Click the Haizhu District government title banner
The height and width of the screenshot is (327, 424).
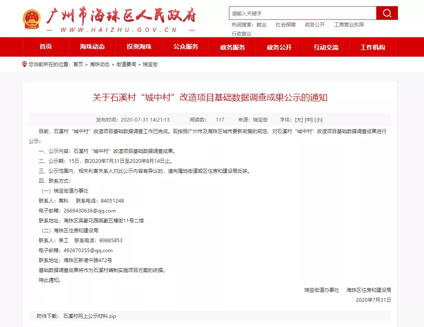[x=121, y=16]
